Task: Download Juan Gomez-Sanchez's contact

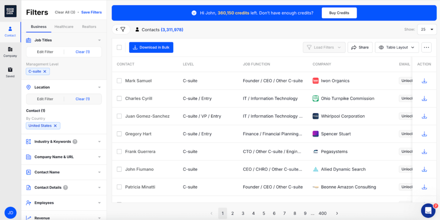Action: [x=424, y=116]
